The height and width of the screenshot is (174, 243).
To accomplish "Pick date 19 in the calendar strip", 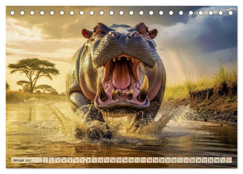I will [x=156, y=160].
